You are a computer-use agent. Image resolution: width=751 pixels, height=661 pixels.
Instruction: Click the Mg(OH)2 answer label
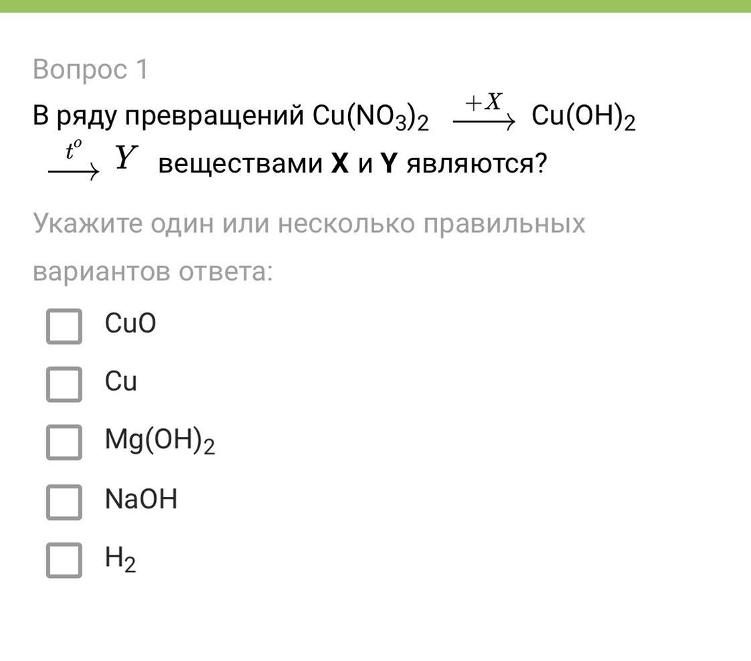(x=159, y=442)
